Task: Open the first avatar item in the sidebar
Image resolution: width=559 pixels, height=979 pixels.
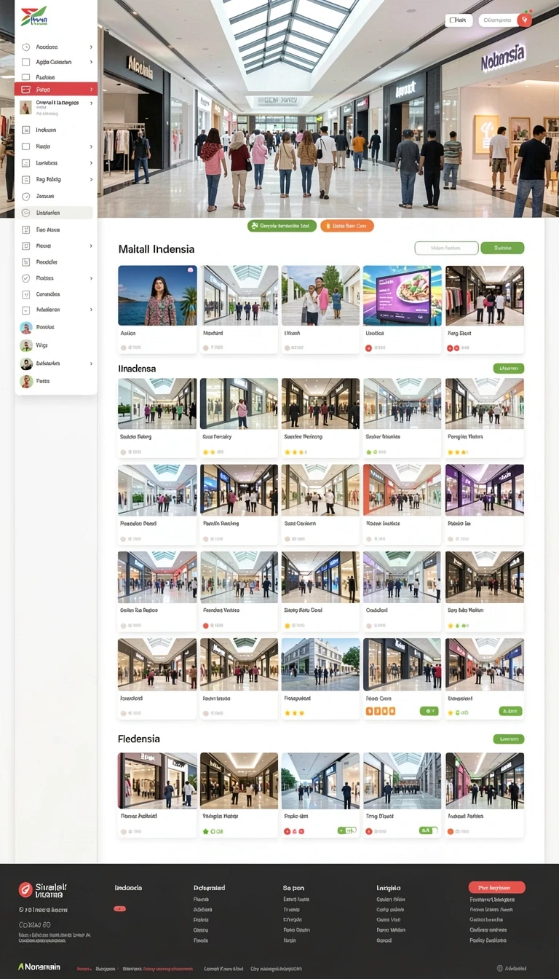Action: click(x=55, y=328)
